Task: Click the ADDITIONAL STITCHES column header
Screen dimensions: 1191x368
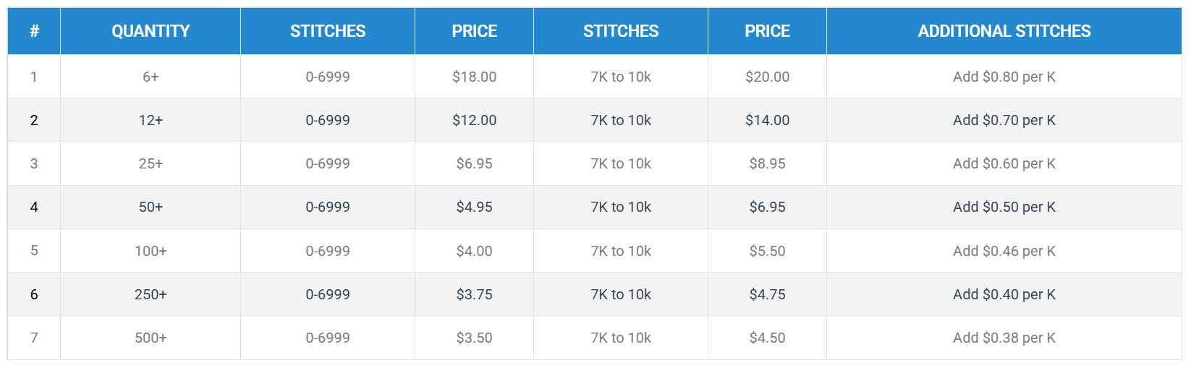Action: pos(1004,31)
